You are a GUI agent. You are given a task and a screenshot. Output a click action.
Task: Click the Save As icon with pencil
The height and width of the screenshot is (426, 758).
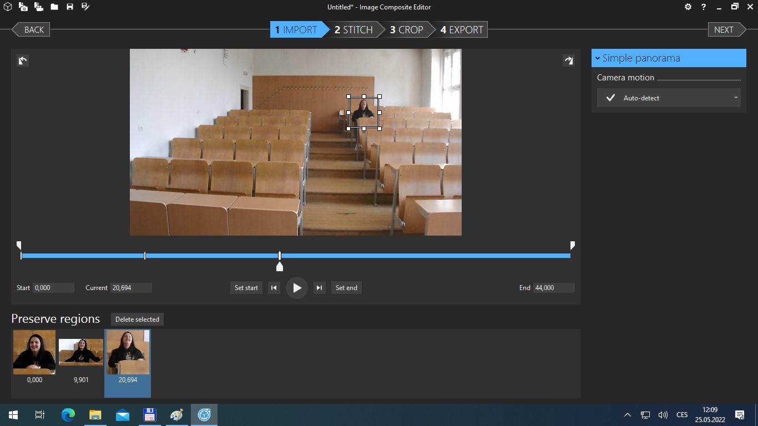click(x=85, y=7)
